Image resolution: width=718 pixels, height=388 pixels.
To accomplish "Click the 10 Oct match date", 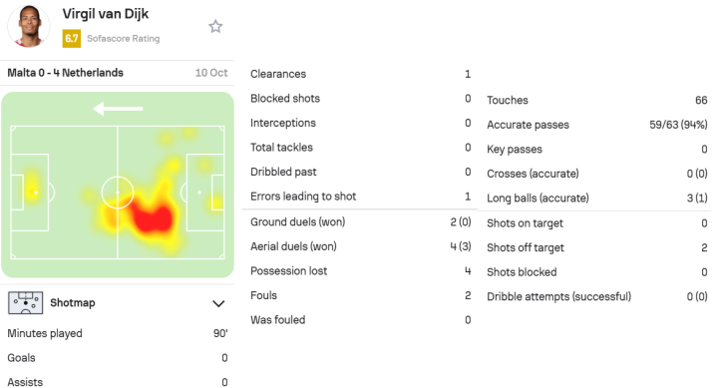I will point(211,73).
